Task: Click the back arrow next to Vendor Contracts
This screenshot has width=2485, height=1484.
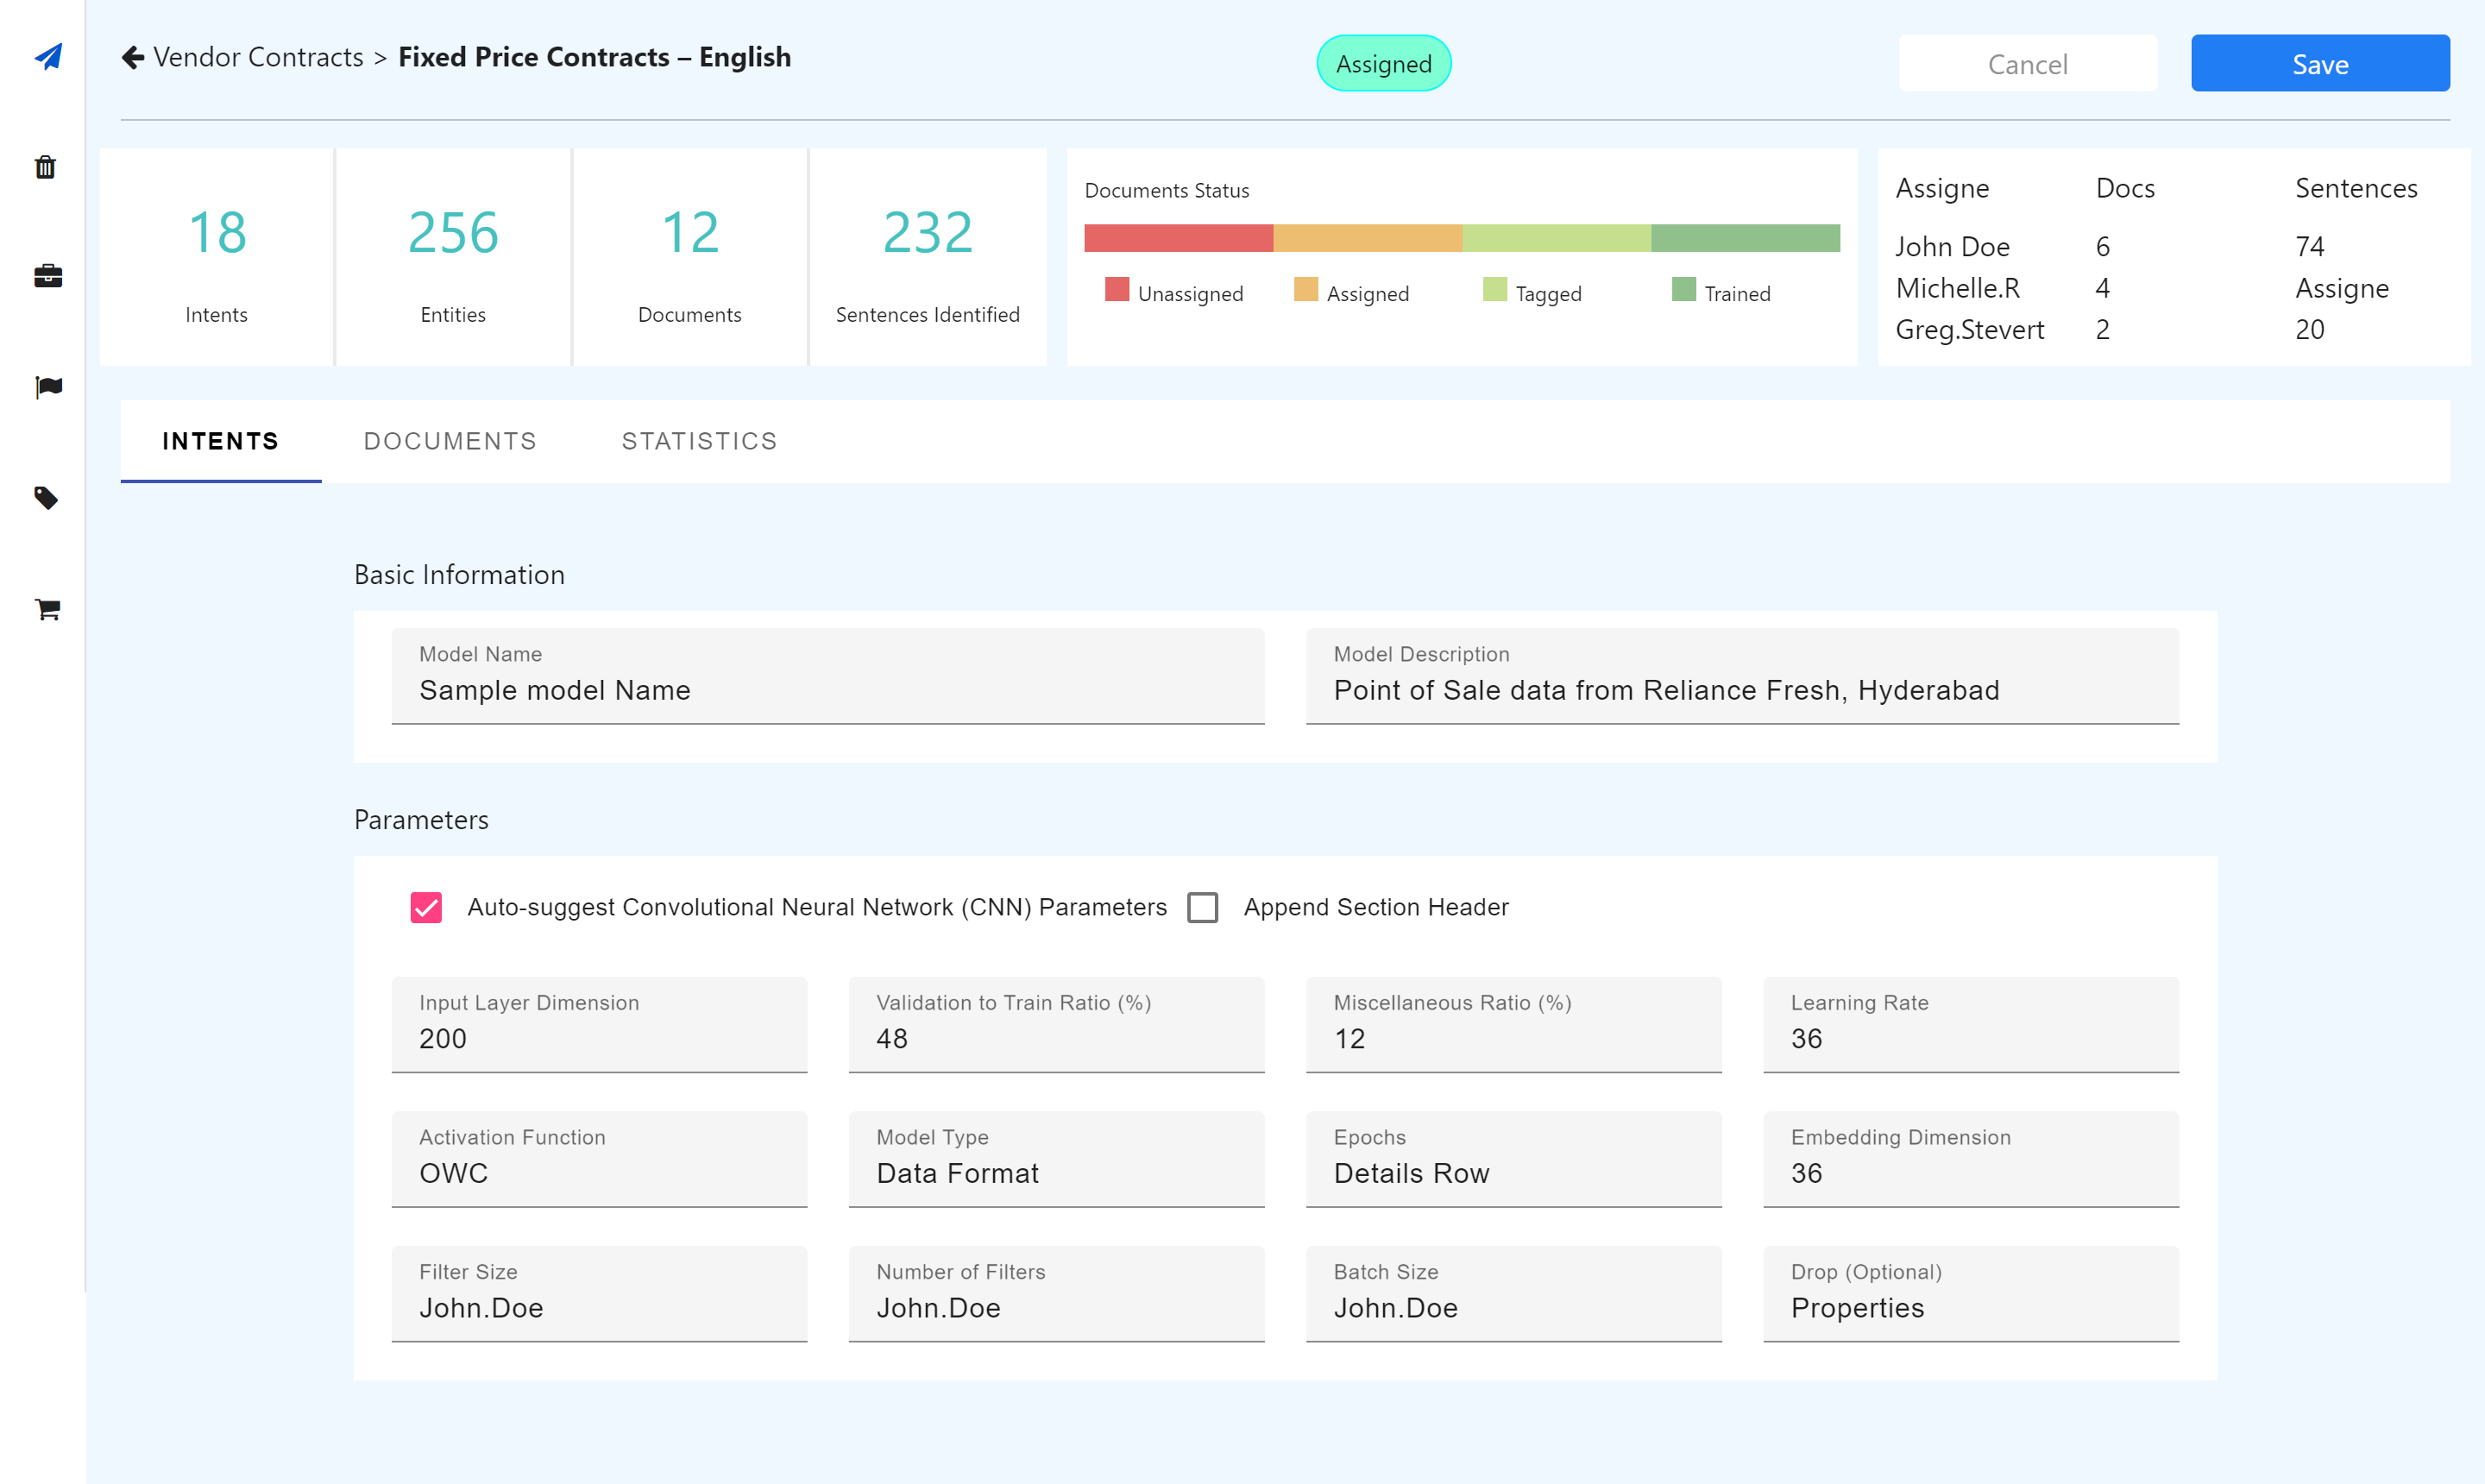Action: [133, 57]
